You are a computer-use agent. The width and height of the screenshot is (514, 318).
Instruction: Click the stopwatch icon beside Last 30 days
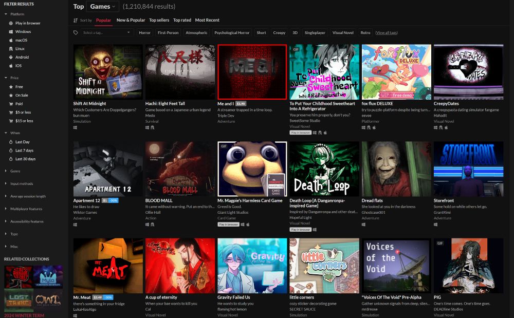tap(11, 159)
